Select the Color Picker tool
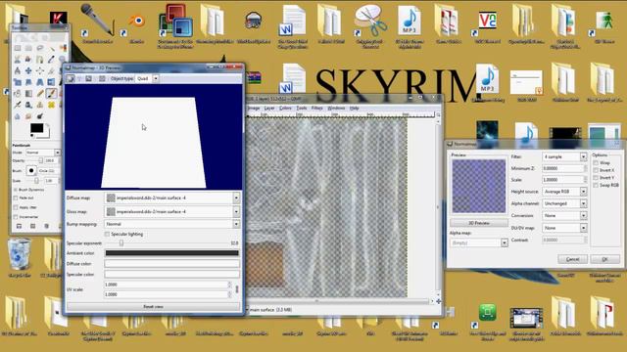The image size is (627, 352). [51, 59]
